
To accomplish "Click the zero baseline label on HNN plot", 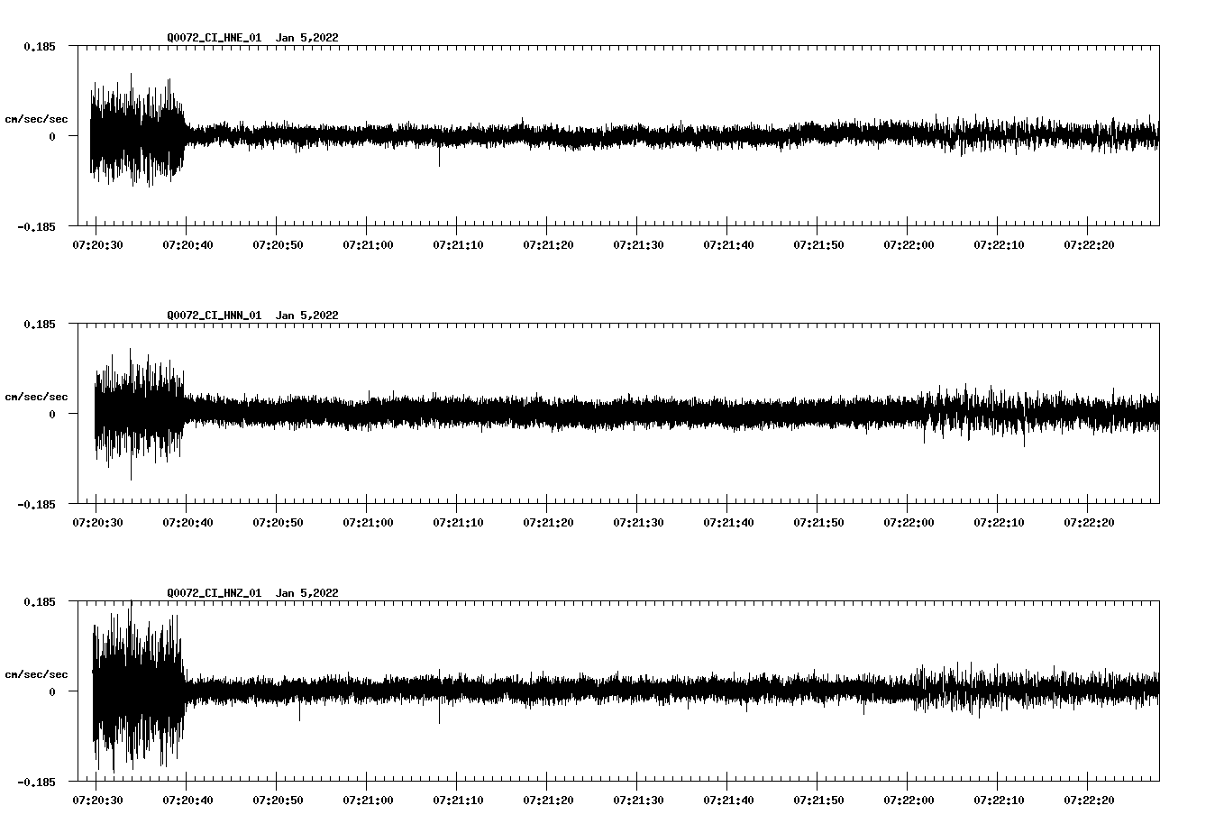I will click(52, 414).
